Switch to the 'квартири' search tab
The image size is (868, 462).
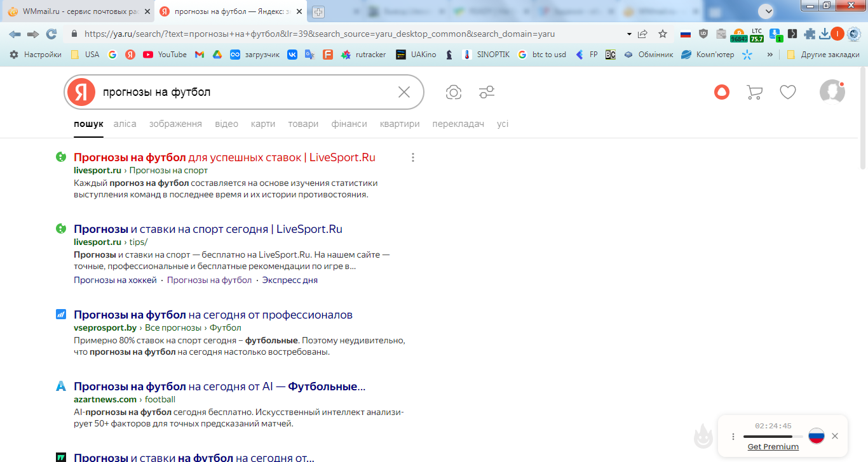point(400,124)
